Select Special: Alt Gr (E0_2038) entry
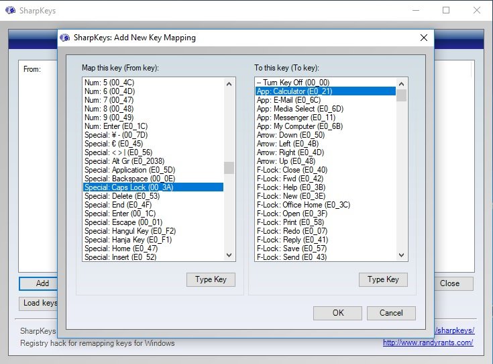 [153, 161]
